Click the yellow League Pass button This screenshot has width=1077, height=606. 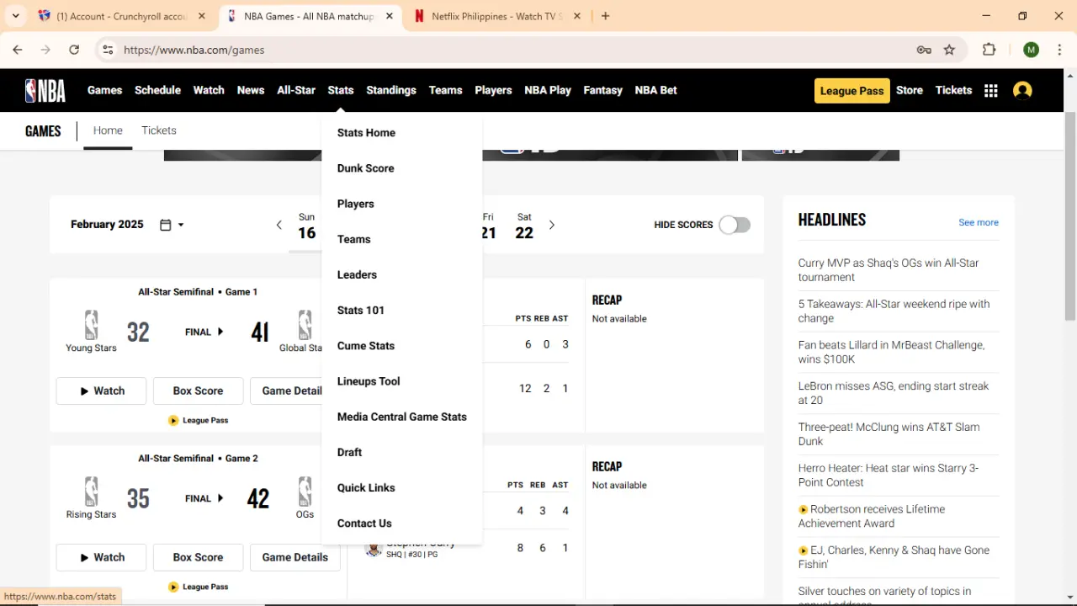click(852, 91)
